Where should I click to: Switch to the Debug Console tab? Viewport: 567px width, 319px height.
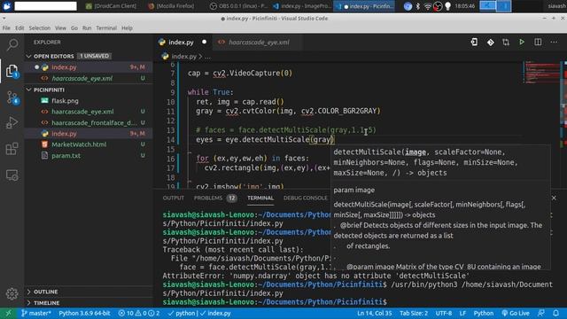click(x=305, y=198)
